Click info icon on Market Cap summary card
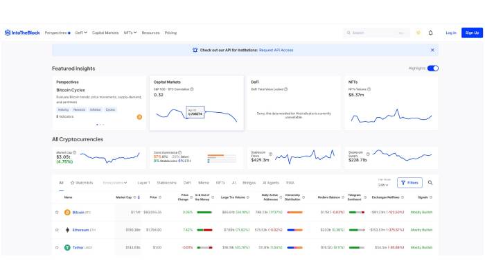The image size is (485, 277). (x=75, y=152)
